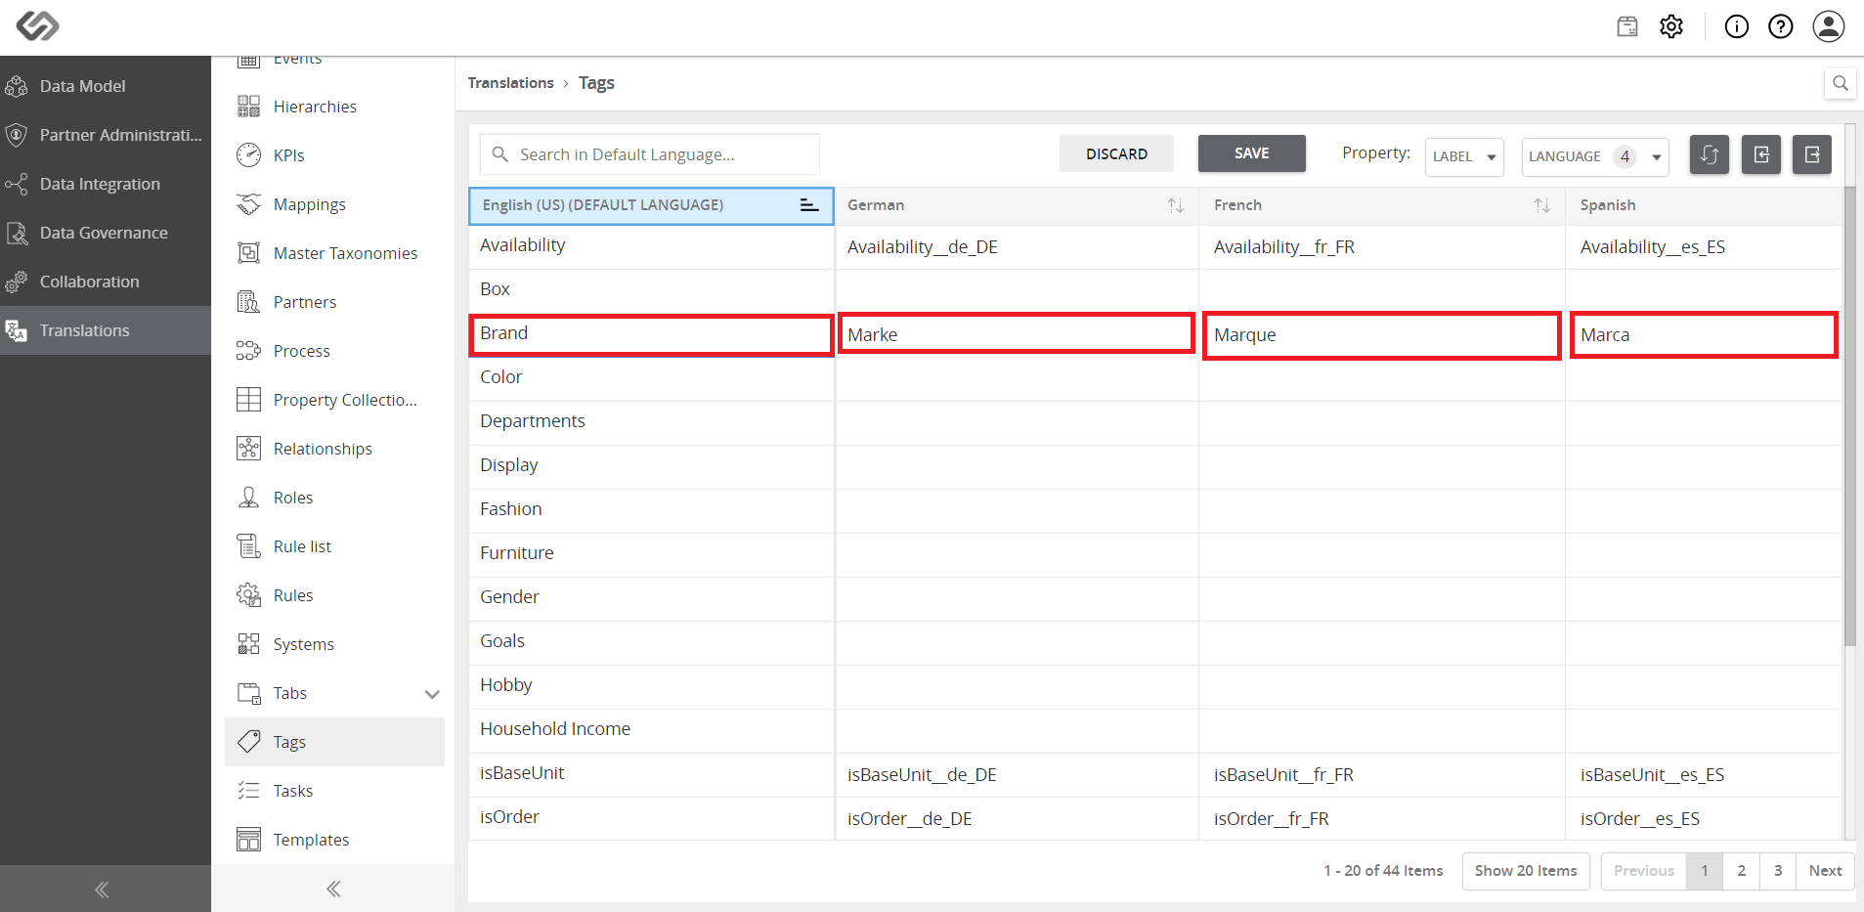Sort the English default language column

click(809, 205)
